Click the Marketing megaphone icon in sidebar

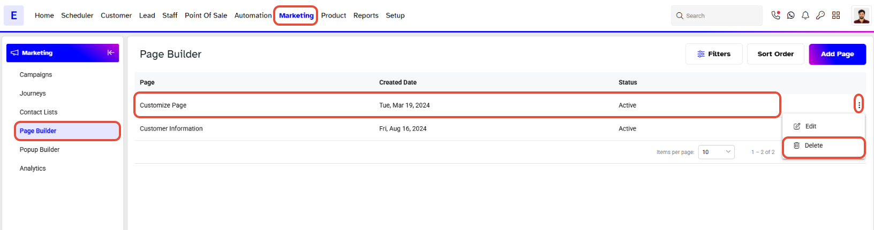click(15, 53)
